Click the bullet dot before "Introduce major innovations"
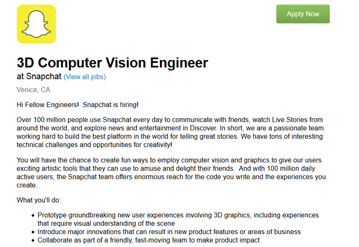Screen dimensions: 359x247 (x=31, y=232)
